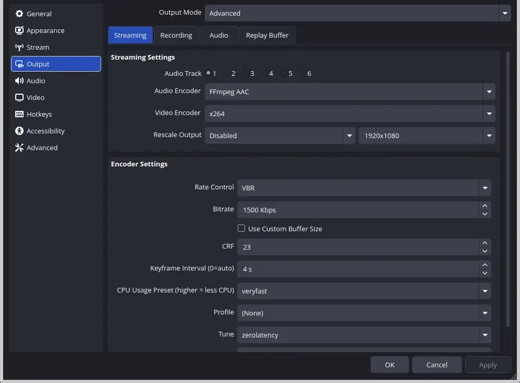The image size is (520, 383).
Task: Click the Encoder Settings heading
Action: click(x=139, y=164)
